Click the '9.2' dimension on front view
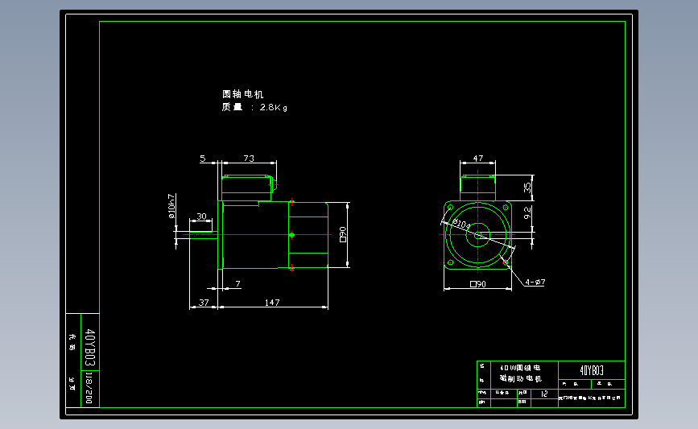This screenshot has width=698, height=429. coord(527,212)
